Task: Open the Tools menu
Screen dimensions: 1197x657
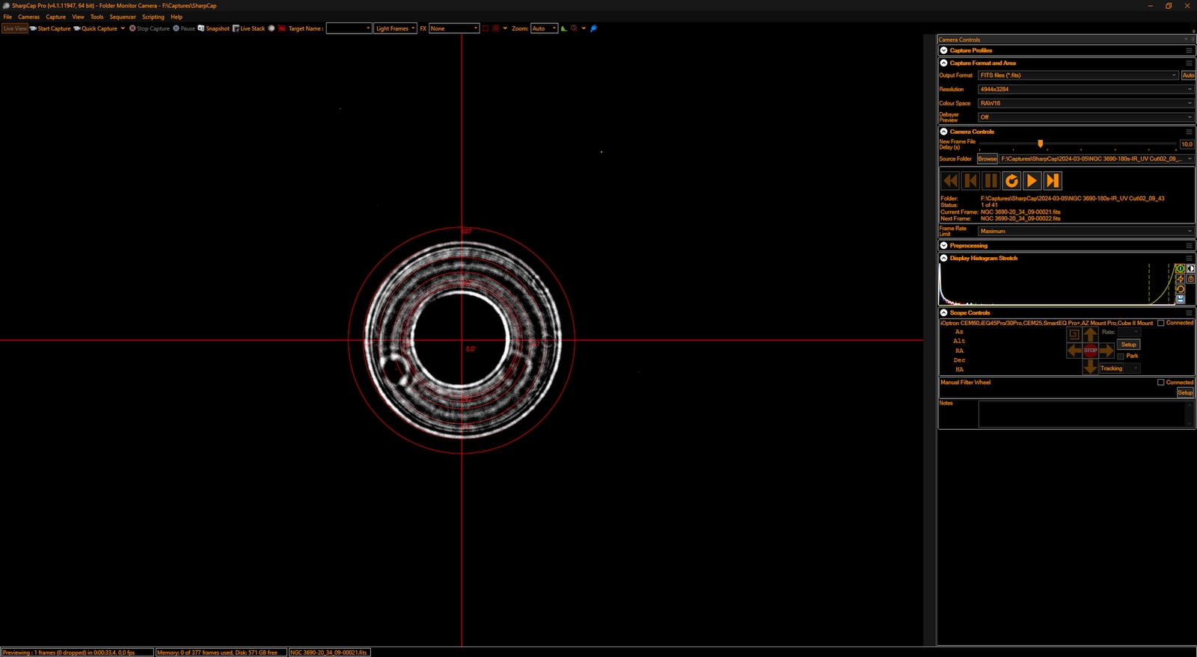Action: pos(97,16)
